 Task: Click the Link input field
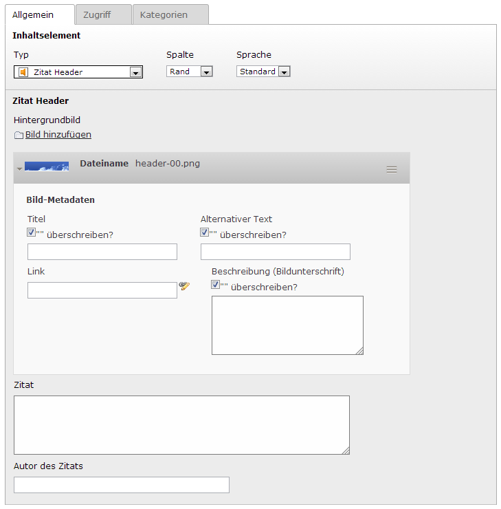[x=102, y=290]
